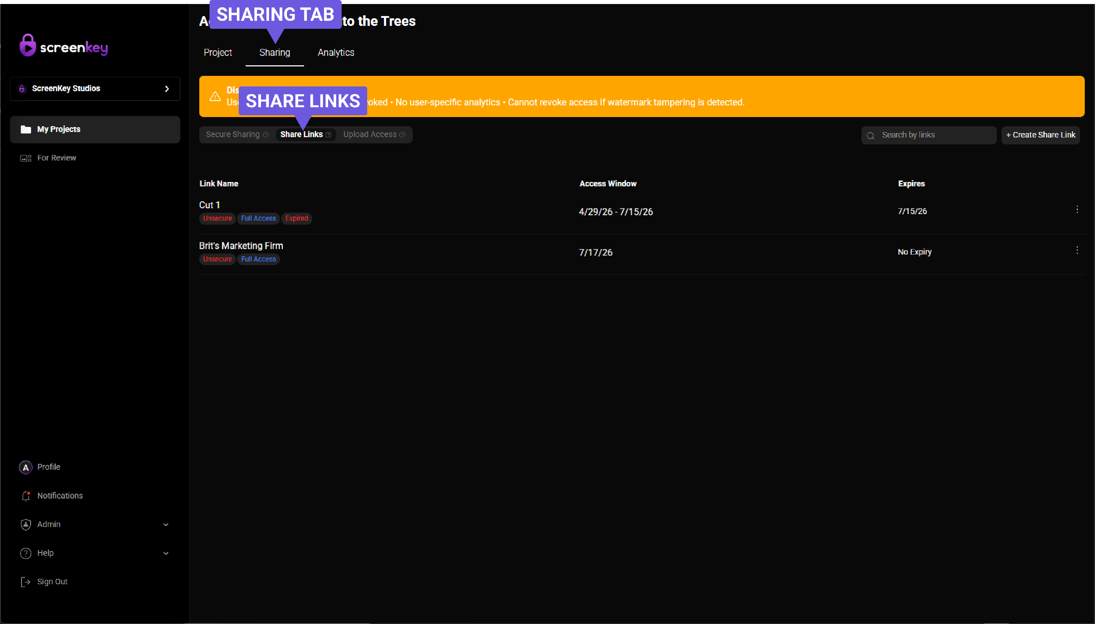Click Full Access tag on Brit's Marketing Firm
The height and width of the screenshot is (624, 1095).
point(258,259)
